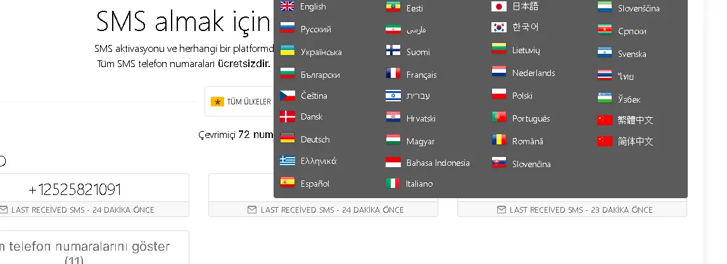Click the UK flag next to English
This screenshot has width=727, height=264.
[288, 6]
